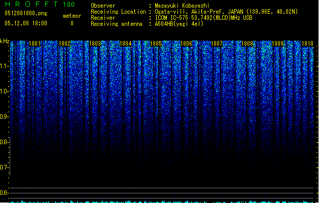Click the Receiving antenna field label

click(x=117, y=24)
